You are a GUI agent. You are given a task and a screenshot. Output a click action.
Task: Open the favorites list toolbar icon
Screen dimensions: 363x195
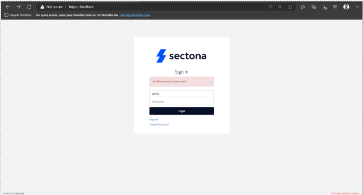click(303, 7)
